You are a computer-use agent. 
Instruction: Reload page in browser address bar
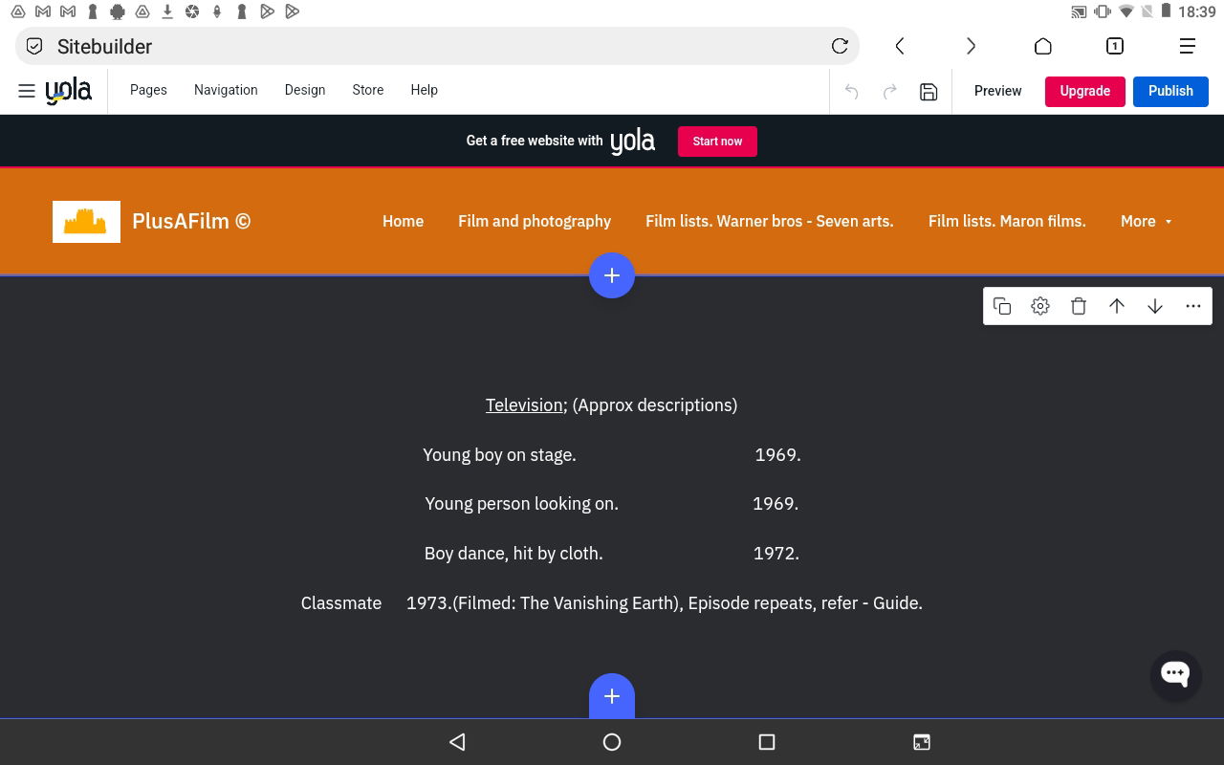[x=840, y=46]
